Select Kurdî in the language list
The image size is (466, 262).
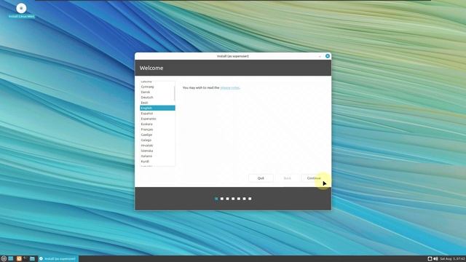pos(157,162)
